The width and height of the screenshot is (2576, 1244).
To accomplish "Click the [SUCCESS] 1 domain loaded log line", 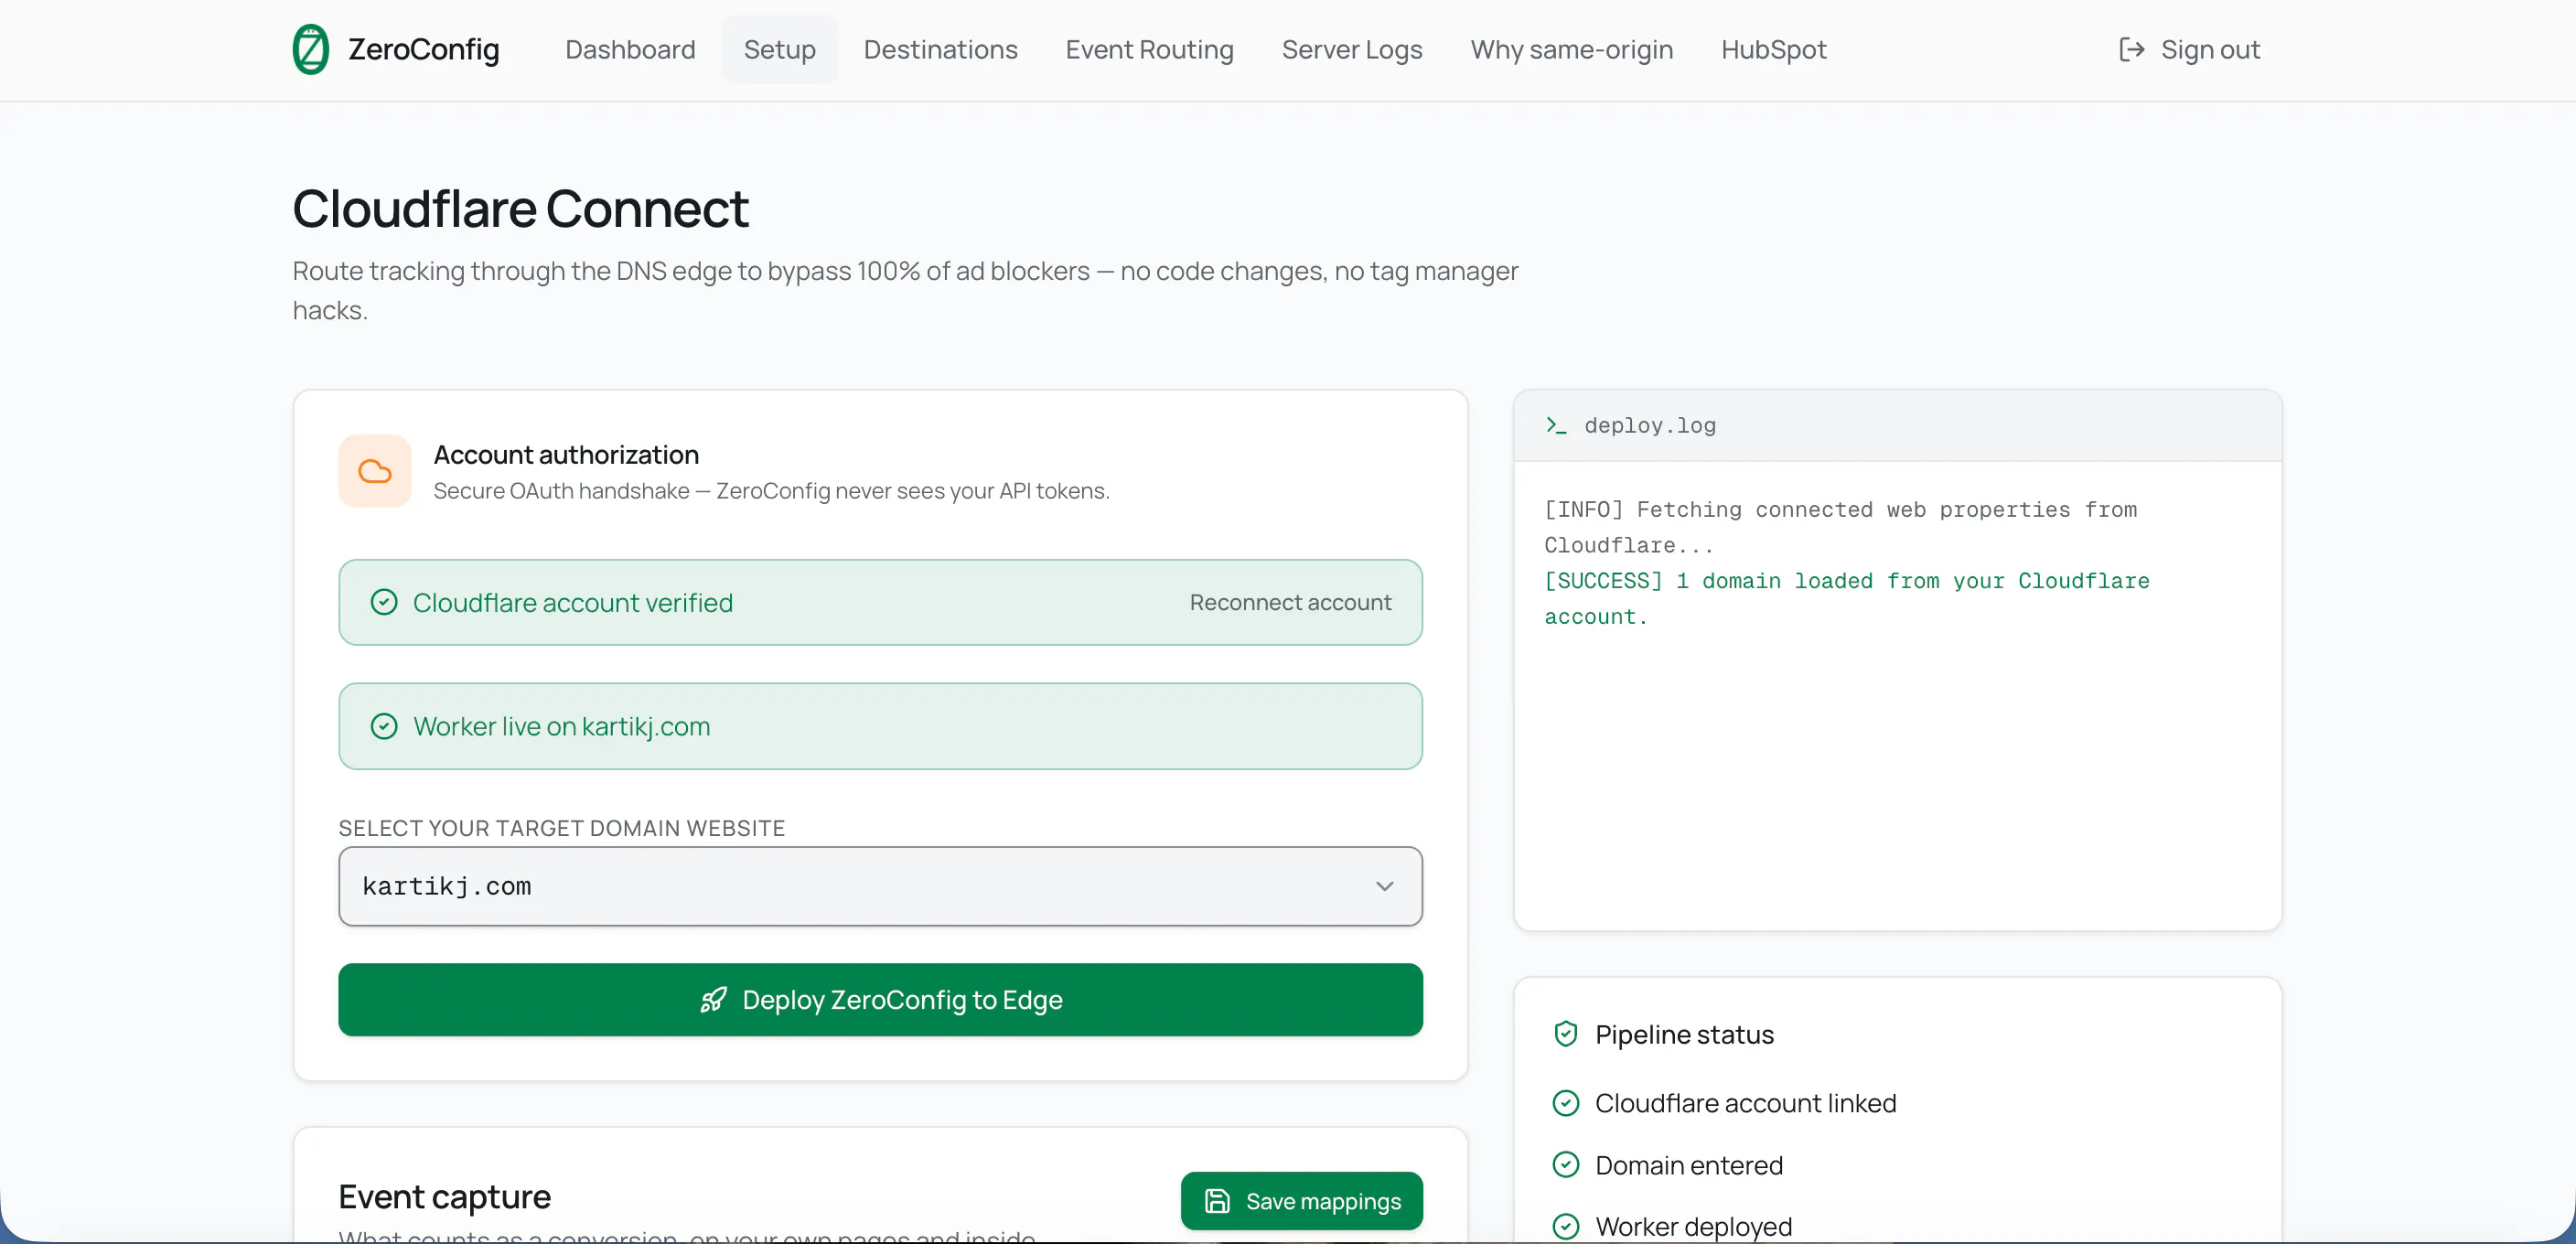I will [1846, 599].
